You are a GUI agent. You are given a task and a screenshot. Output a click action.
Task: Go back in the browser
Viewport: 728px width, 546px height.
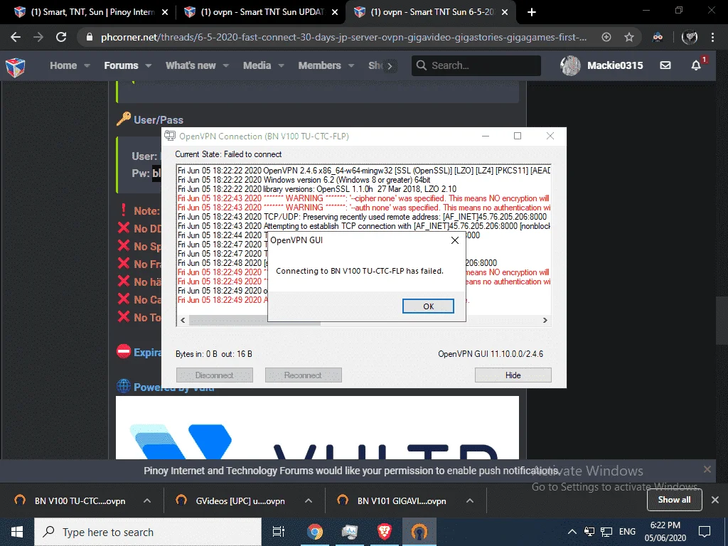coord(16,37)
